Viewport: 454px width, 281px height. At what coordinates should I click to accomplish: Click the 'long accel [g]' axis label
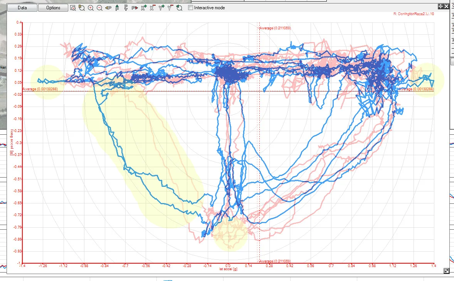[x=12, y=142]
